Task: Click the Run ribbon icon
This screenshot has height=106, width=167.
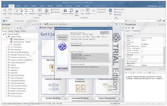Action: point(26,11)
